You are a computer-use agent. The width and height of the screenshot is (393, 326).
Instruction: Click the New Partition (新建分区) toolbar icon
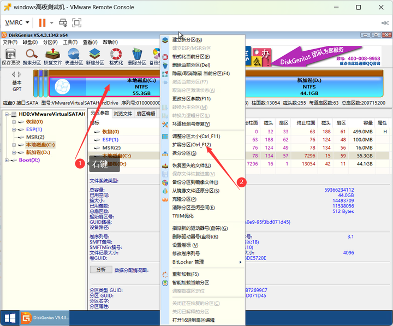click(95, 57)
